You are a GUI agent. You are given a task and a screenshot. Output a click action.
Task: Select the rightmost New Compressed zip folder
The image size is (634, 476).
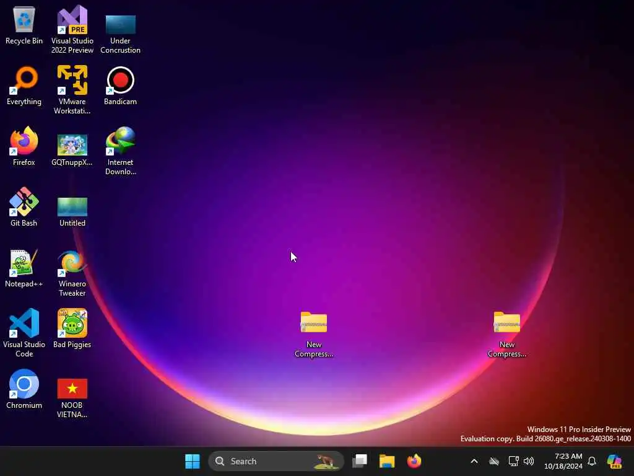(x=506, y=334)
